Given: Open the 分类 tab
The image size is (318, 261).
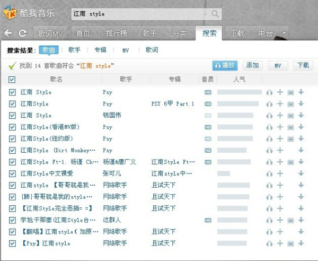Looking at the screenshot, I should (180, 33).
